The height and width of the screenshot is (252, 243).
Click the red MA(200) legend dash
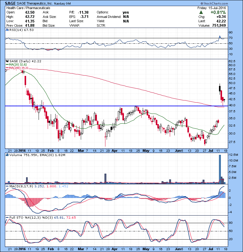click(x=7, y=68)
